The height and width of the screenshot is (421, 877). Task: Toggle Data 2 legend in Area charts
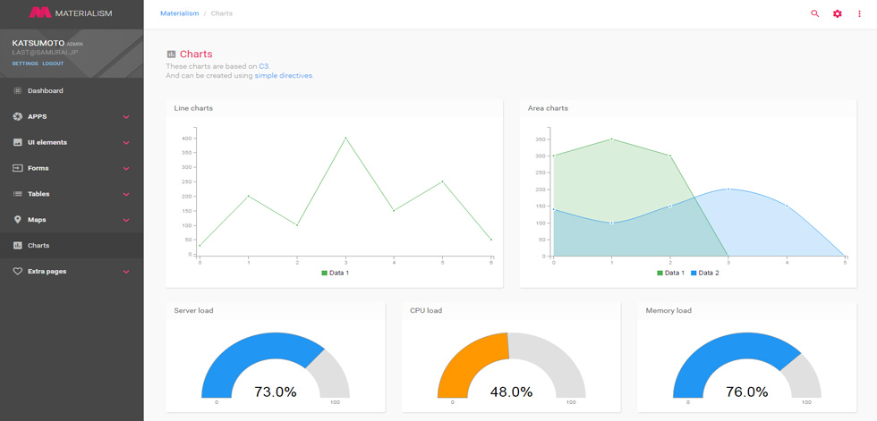[705, 273]
